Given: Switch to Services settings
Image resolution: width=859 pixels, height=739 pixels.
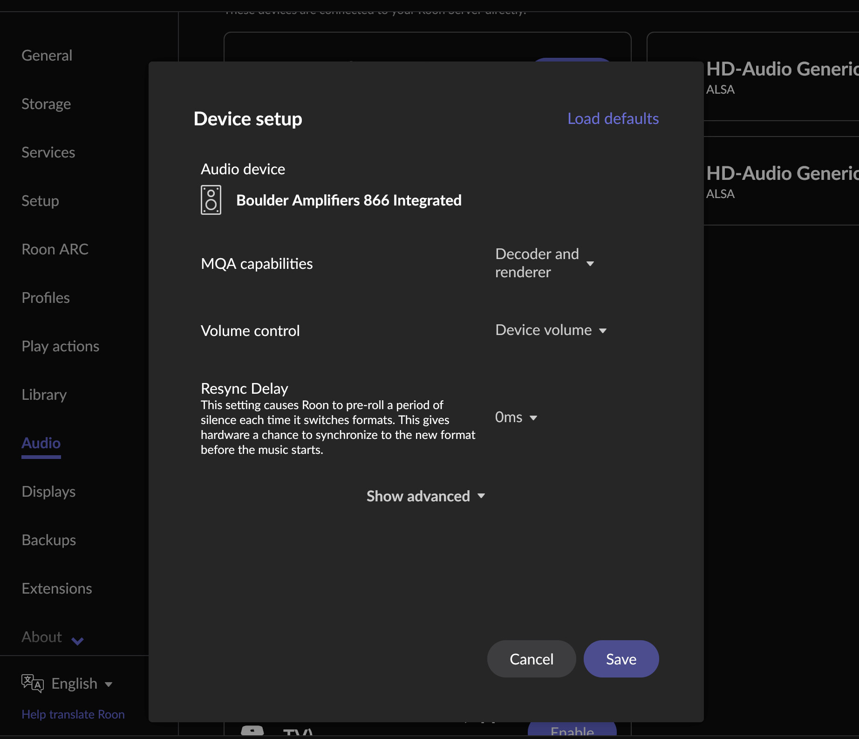Looking at the screenshot, I should click(48, 152).
